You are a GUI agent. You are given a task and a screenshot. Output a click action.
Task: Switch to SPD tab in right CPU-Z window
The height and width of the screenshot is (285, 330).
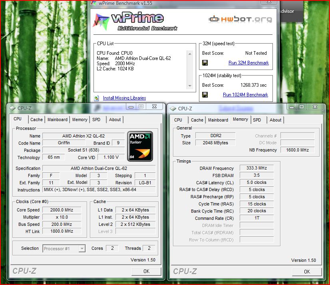(257, 120)
